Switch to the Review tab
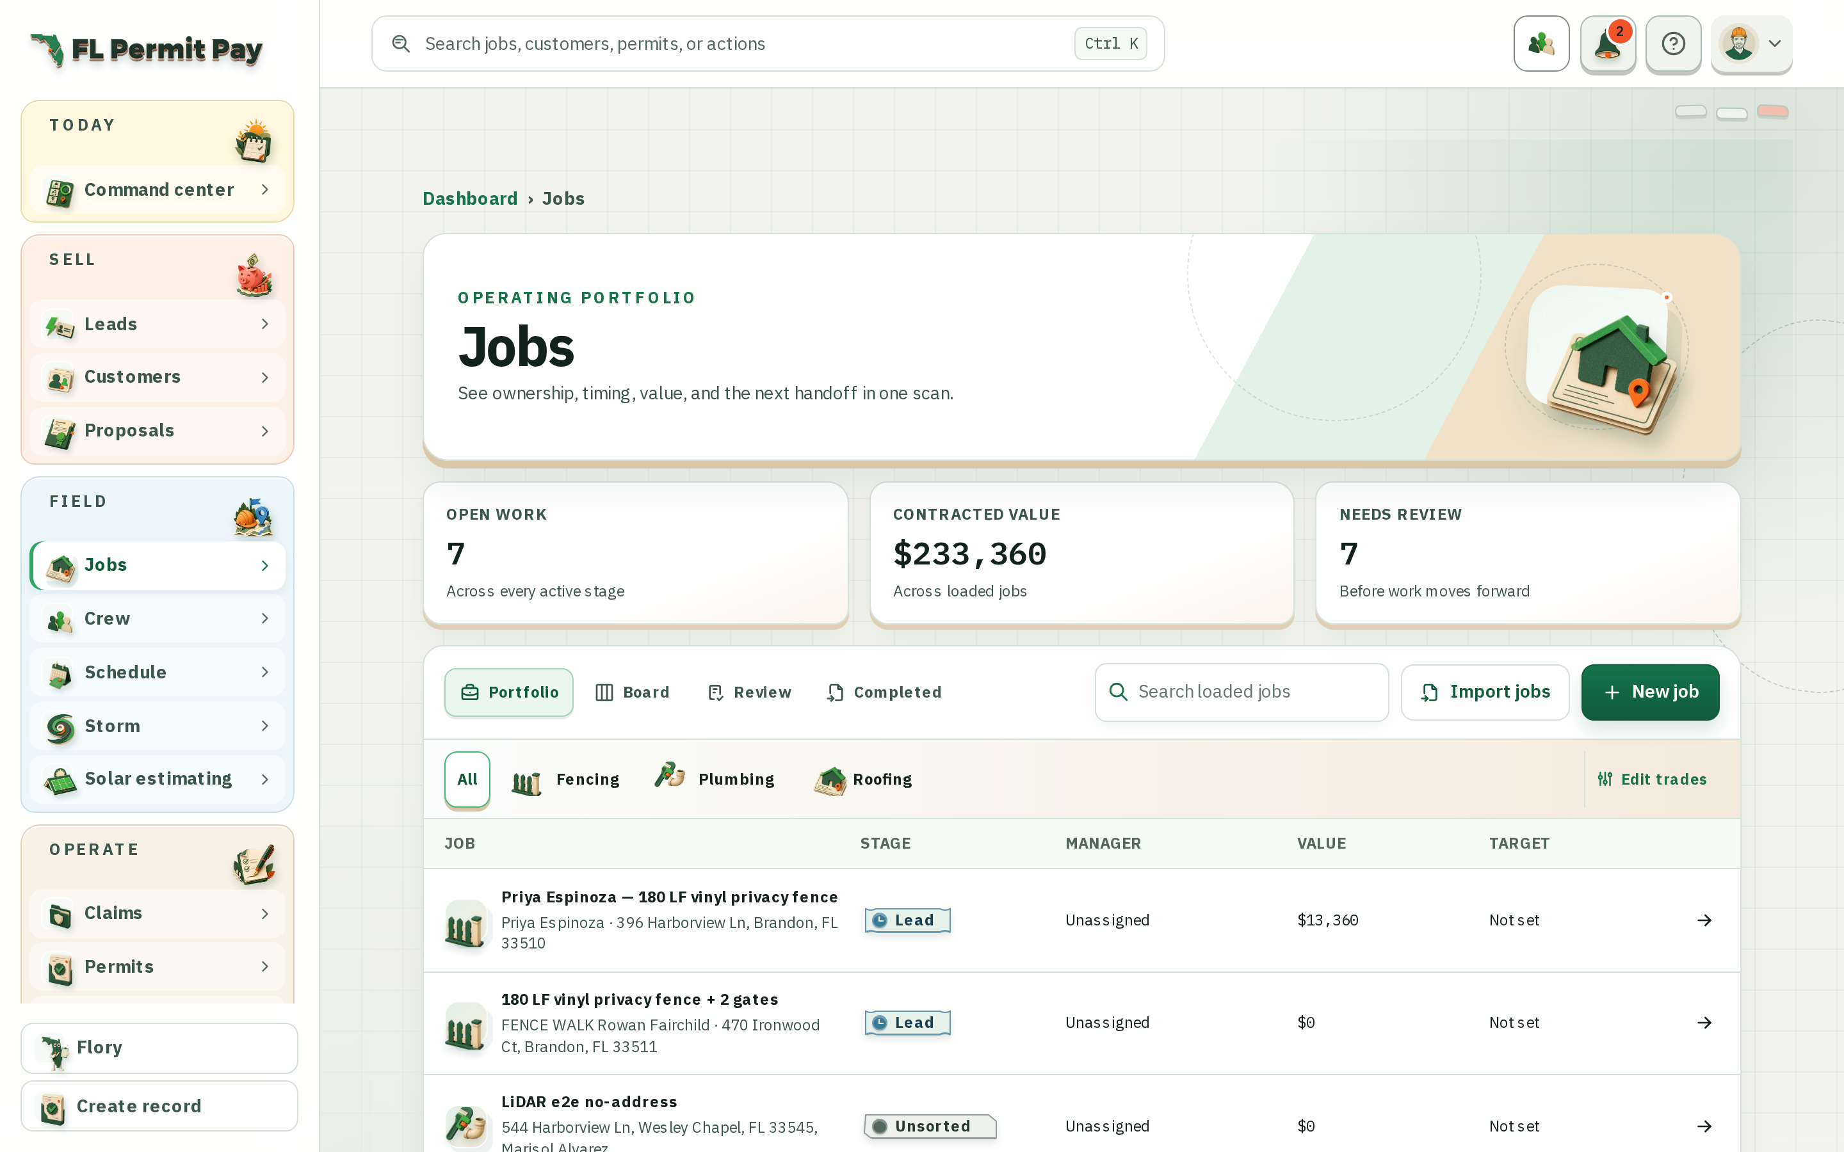 tap(749, 692)
